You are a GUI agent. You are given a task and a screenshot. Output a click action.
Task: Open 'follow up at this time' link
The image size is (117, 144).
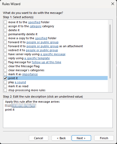(46, 62)
